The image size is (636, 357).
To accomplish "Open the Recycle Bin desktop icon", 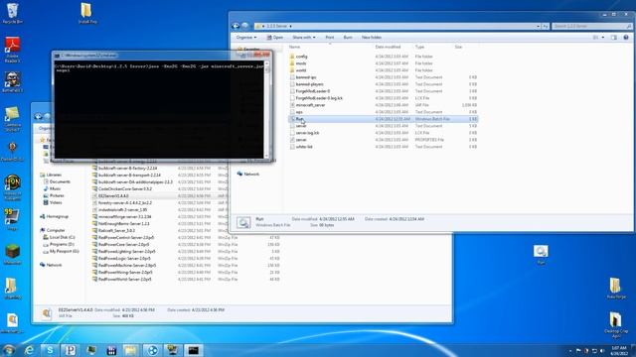I will 12,13.
